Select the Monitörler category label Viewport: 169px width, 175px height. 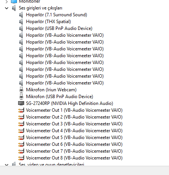pos(29,2)
